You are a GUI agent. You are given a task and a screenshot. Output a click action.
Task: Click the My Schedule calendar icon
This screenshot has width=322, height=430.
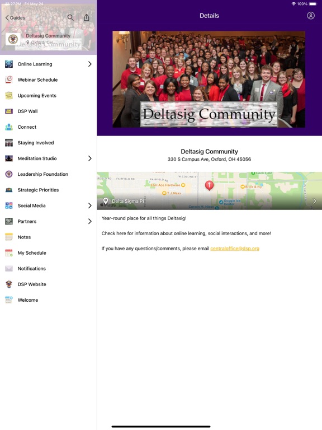pos(9,253)
